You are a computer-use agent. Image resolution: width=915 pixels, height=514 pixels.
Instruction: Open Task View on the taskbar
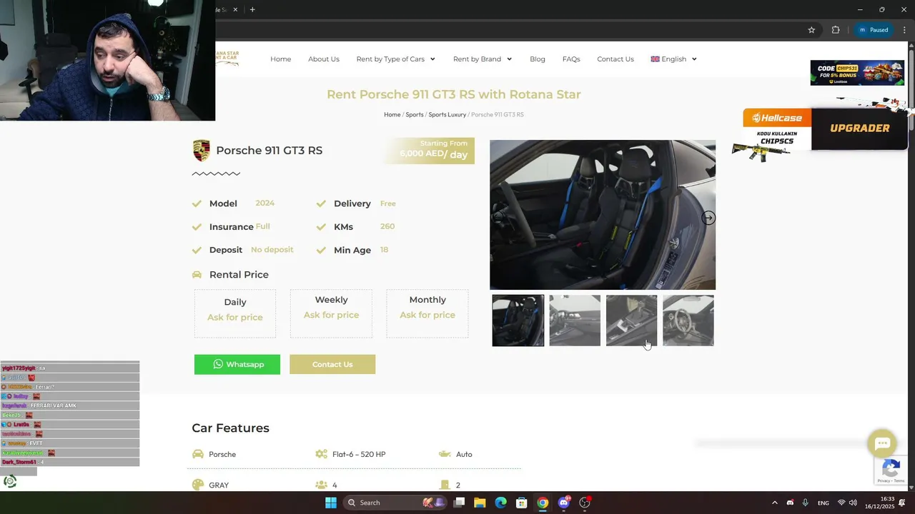pos(459,503)
